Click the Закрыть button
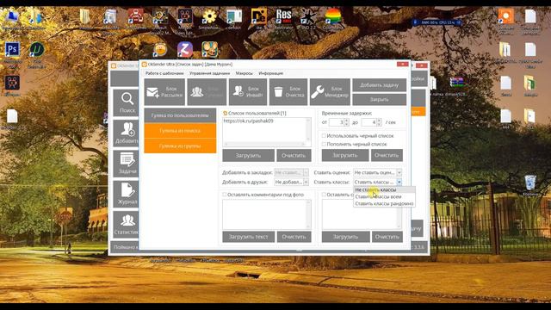 coord(379,100)
